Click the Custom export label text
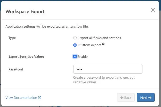This screenshot has width=161, height=107. tap(90, 45)
